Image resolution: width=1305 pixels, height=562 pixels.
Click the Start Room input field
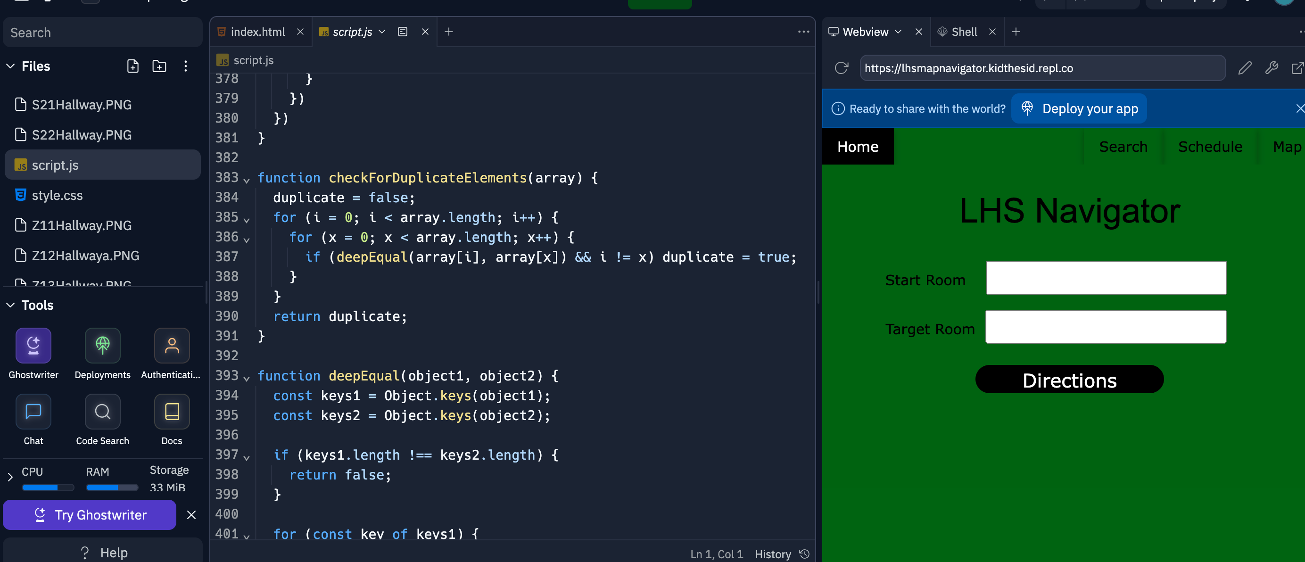1106,278
